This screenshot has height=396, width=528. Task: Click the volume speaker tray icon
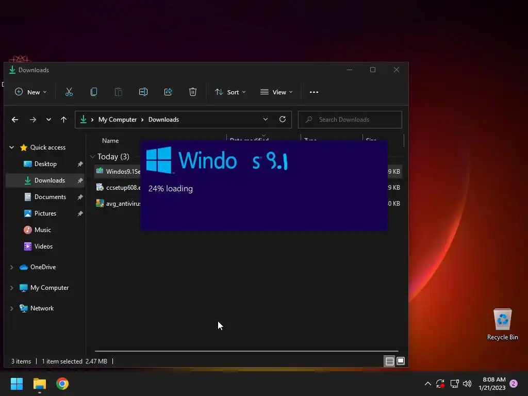467,384
